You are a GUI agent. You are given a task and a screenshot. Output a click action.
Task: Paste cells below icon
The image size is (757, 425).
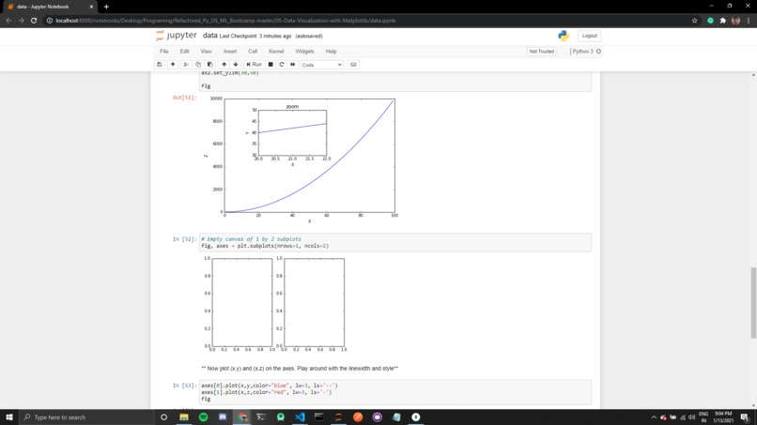210,65
